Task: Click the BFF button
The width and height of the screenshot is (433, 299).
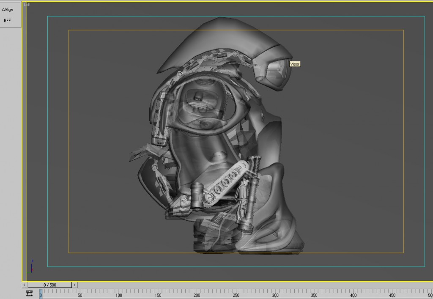Action: click(x=8, y=20)
